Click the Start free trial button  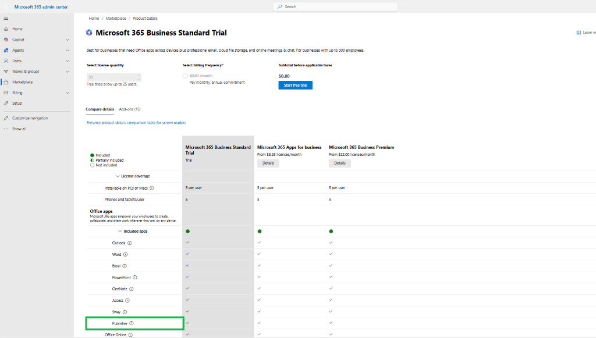coord(295,85)
